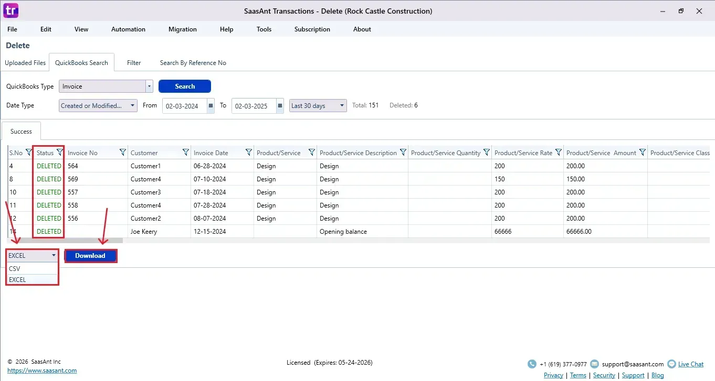Filter the Customer column using funnel icon
The width and height of the screenshot is (715, 381).
186,153
